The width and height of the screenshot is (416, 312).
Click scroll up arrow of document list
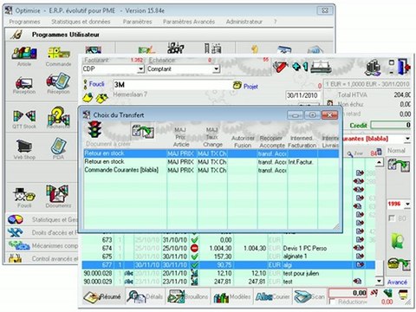click(379, 162)
